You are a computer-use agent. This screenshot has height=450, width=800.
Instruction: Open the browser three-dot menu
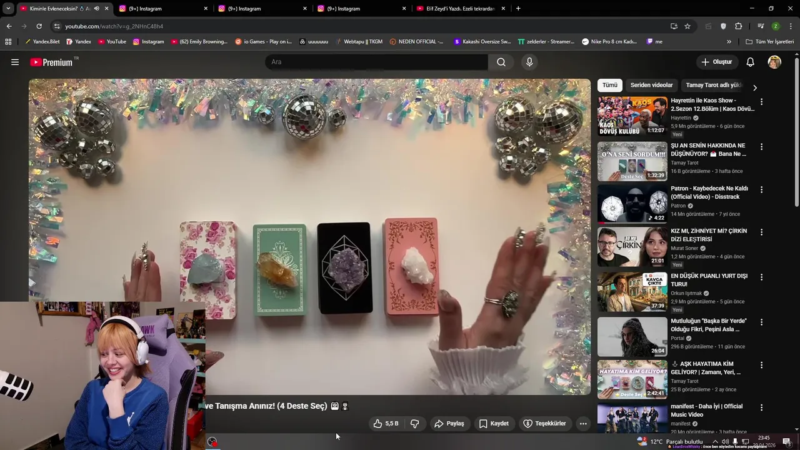[x=791, y=26]
